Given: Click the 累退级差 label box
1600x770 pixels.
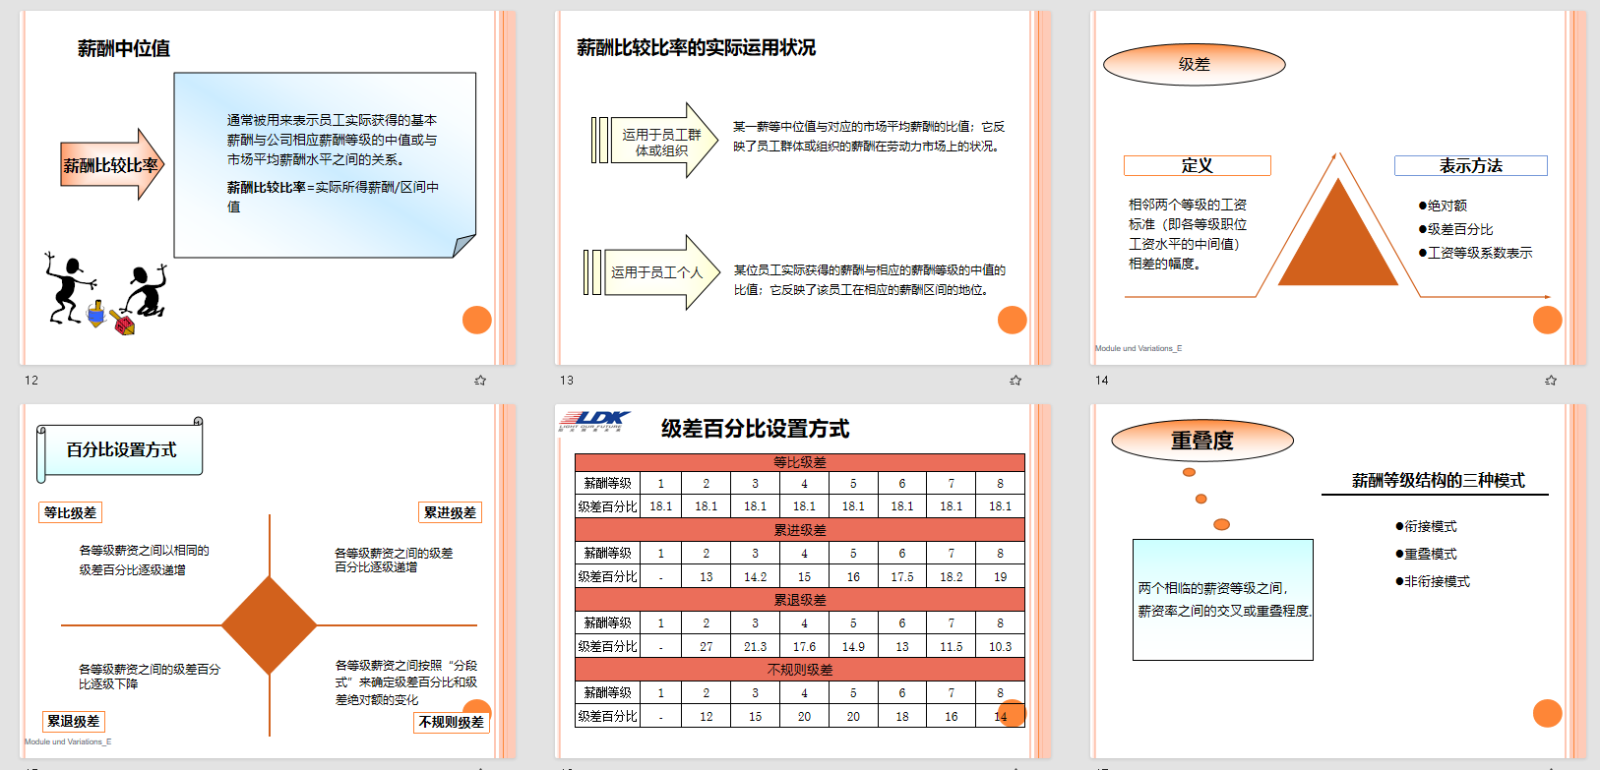Looking at the screenshot, I should click(74, 721).
